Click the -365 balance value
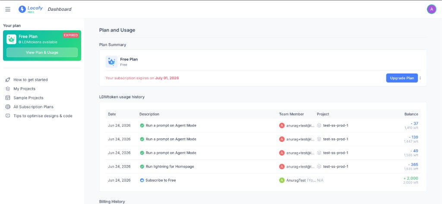Image resolution: width=442 pixels, height=204 pixels. (413, 165)
